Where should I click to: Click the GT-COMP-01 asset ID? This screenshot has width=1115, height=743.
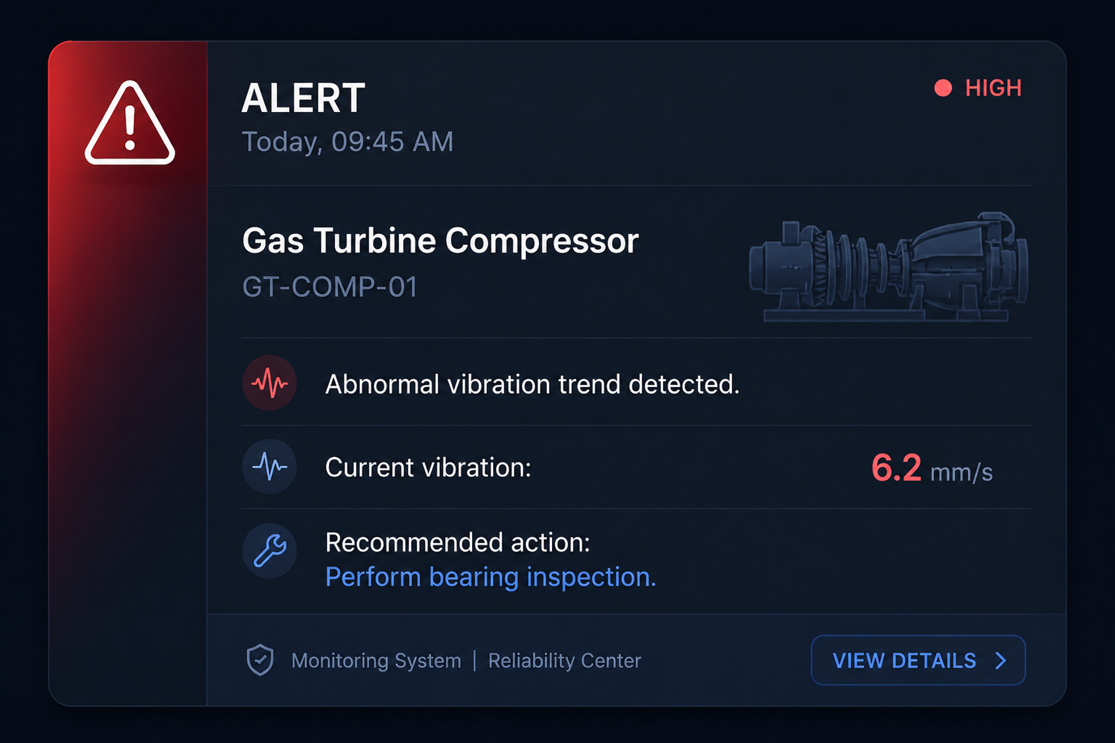tap(330, 287)
